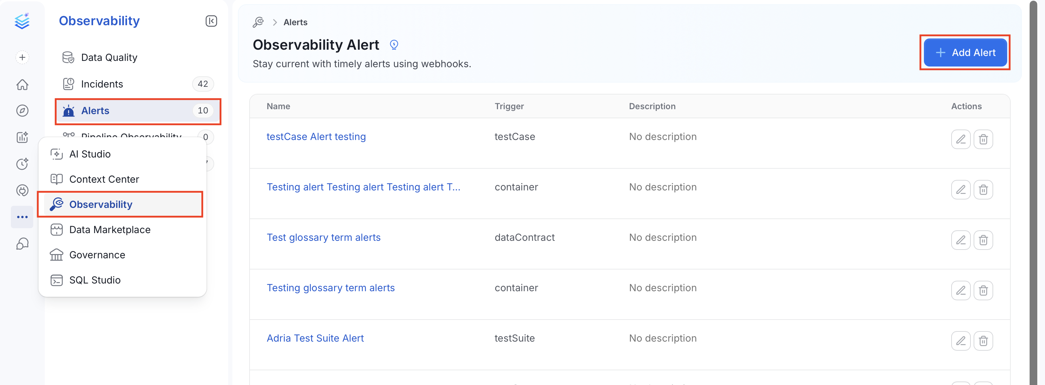Screen dimensions: 1045x385
Task: Click the plus icon in left rail
Action: coord(22,57)
